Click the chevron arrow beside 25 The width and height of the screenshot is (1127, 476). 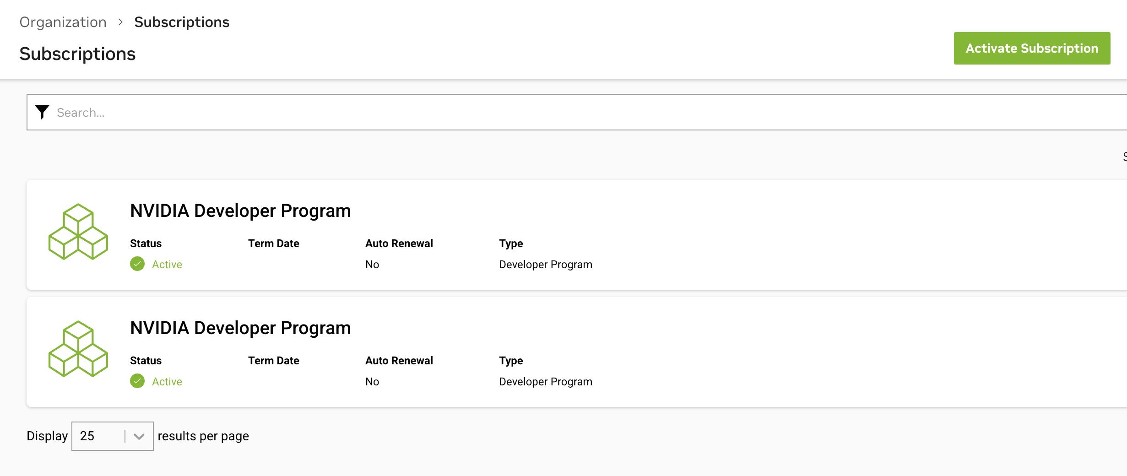[x=139, y=436]
